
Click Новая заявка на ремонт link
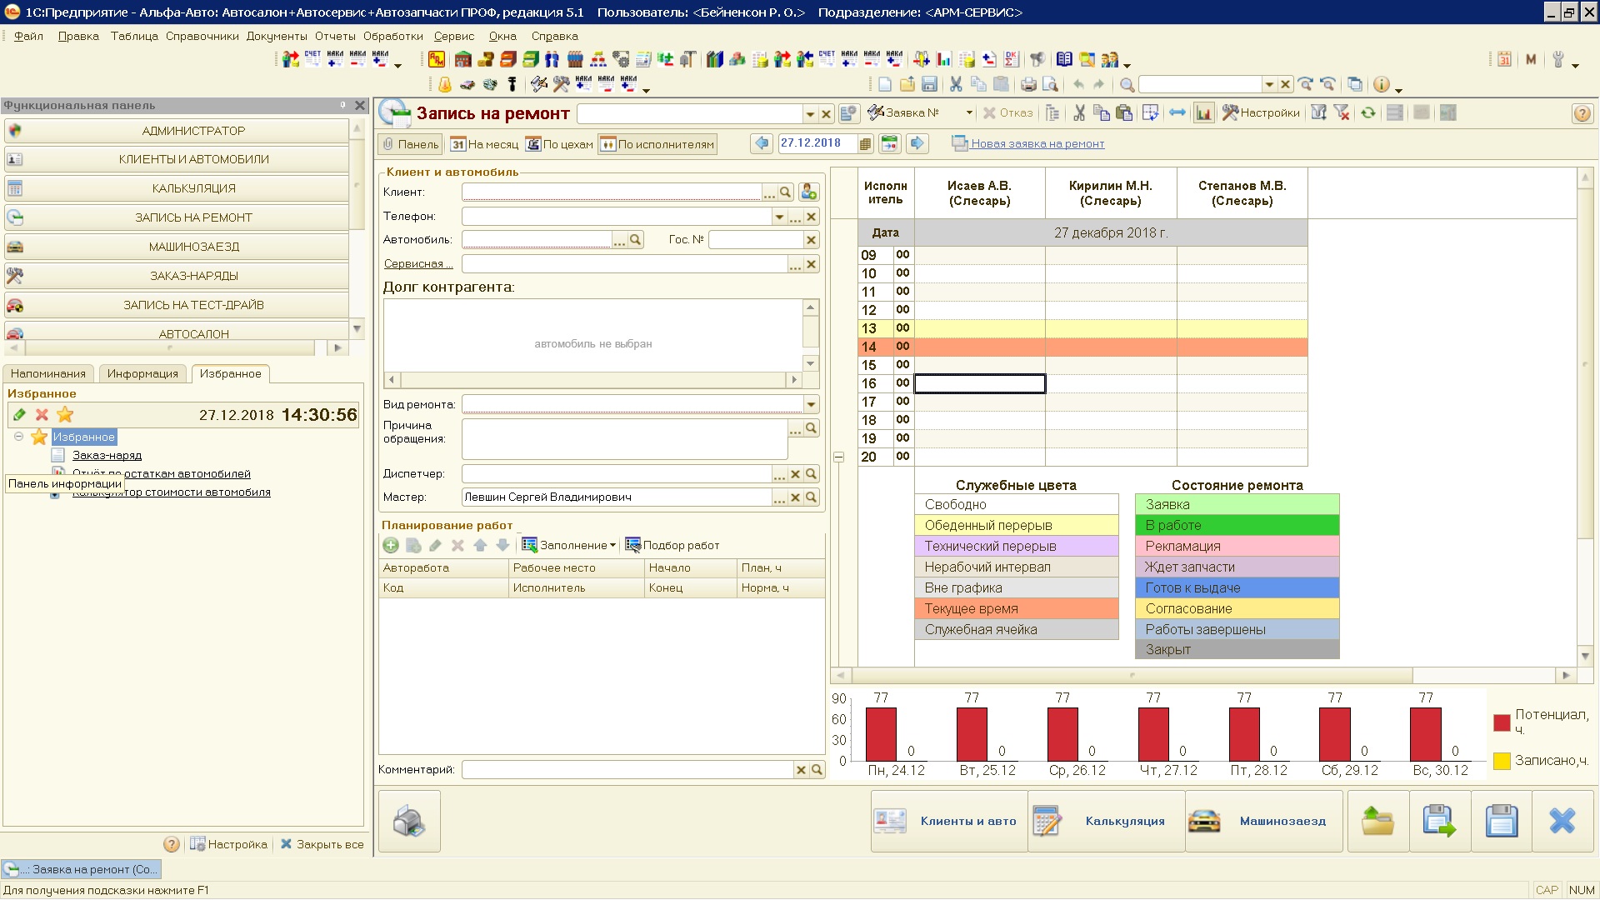pyautogui.click(x=1037, y=143)
